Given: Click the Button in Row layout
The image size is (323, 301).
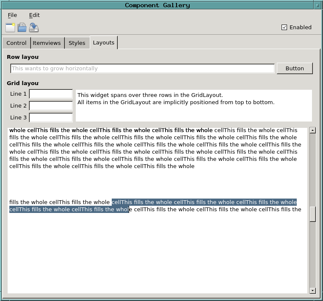Looking at the screenshot, I should [295, 69].
